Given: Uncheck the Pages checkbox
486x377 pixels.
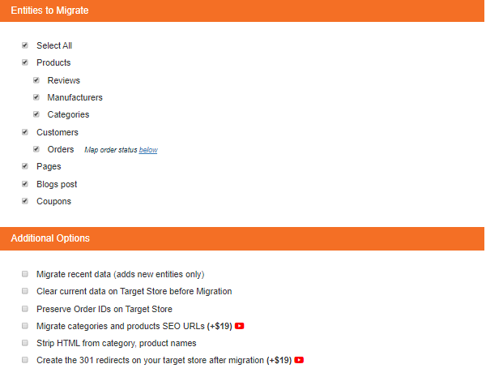Looking at the screenshot, I should pos(25,166).
